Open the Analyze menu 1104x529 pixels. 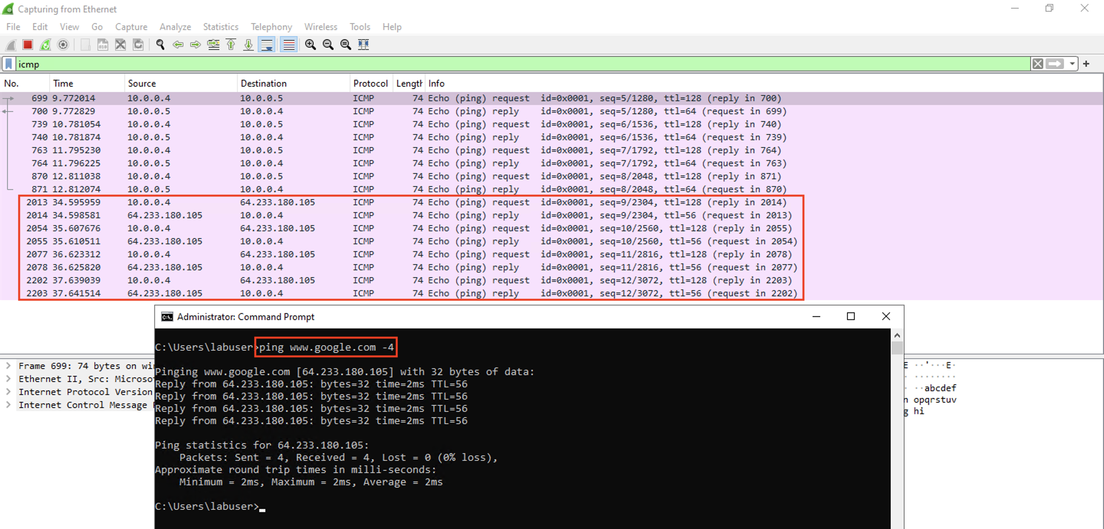175,27
